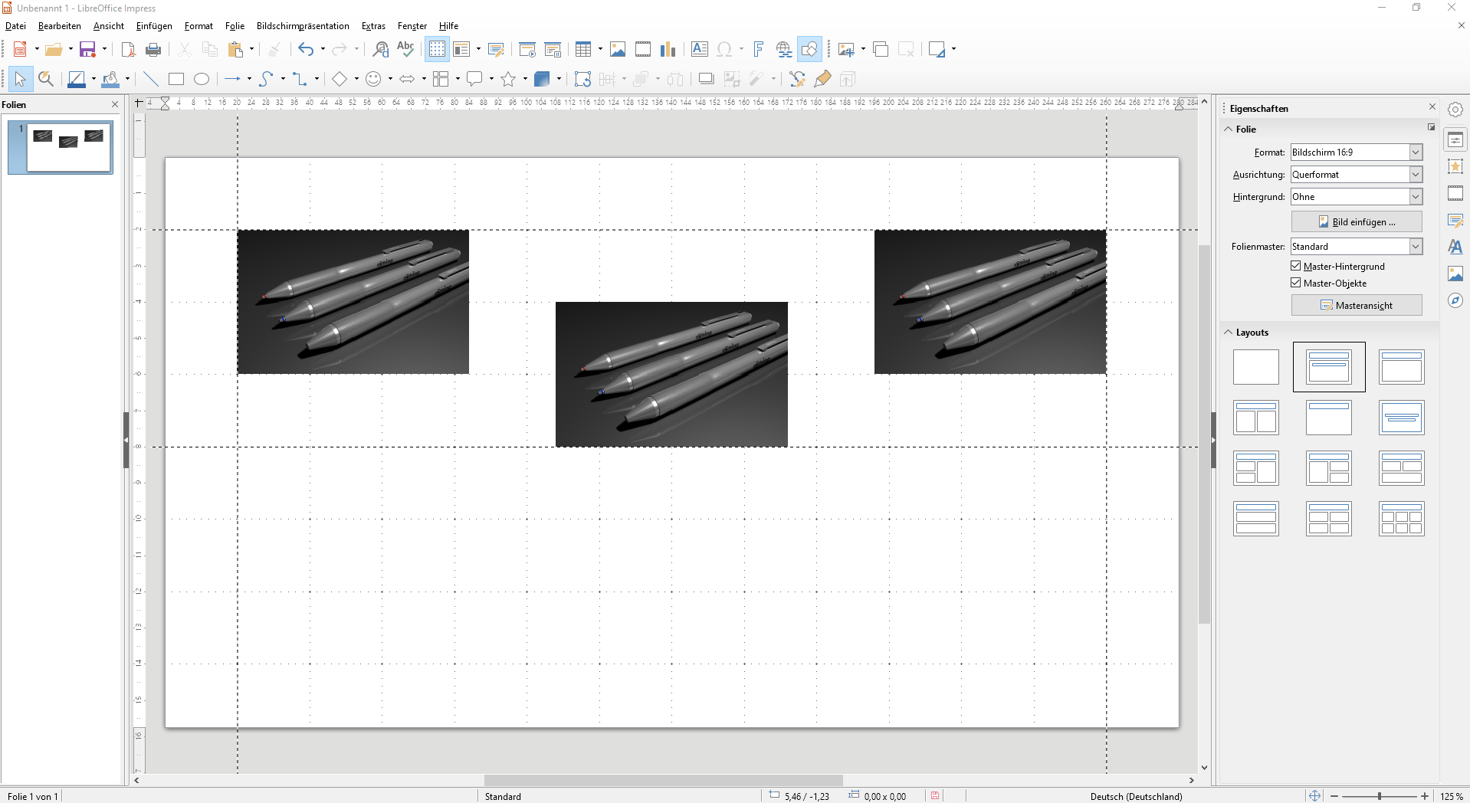The image size is (1470, 803).
Task: Click the Export as PDF icon
Action: pyautogui.click(x=128, y=50)
